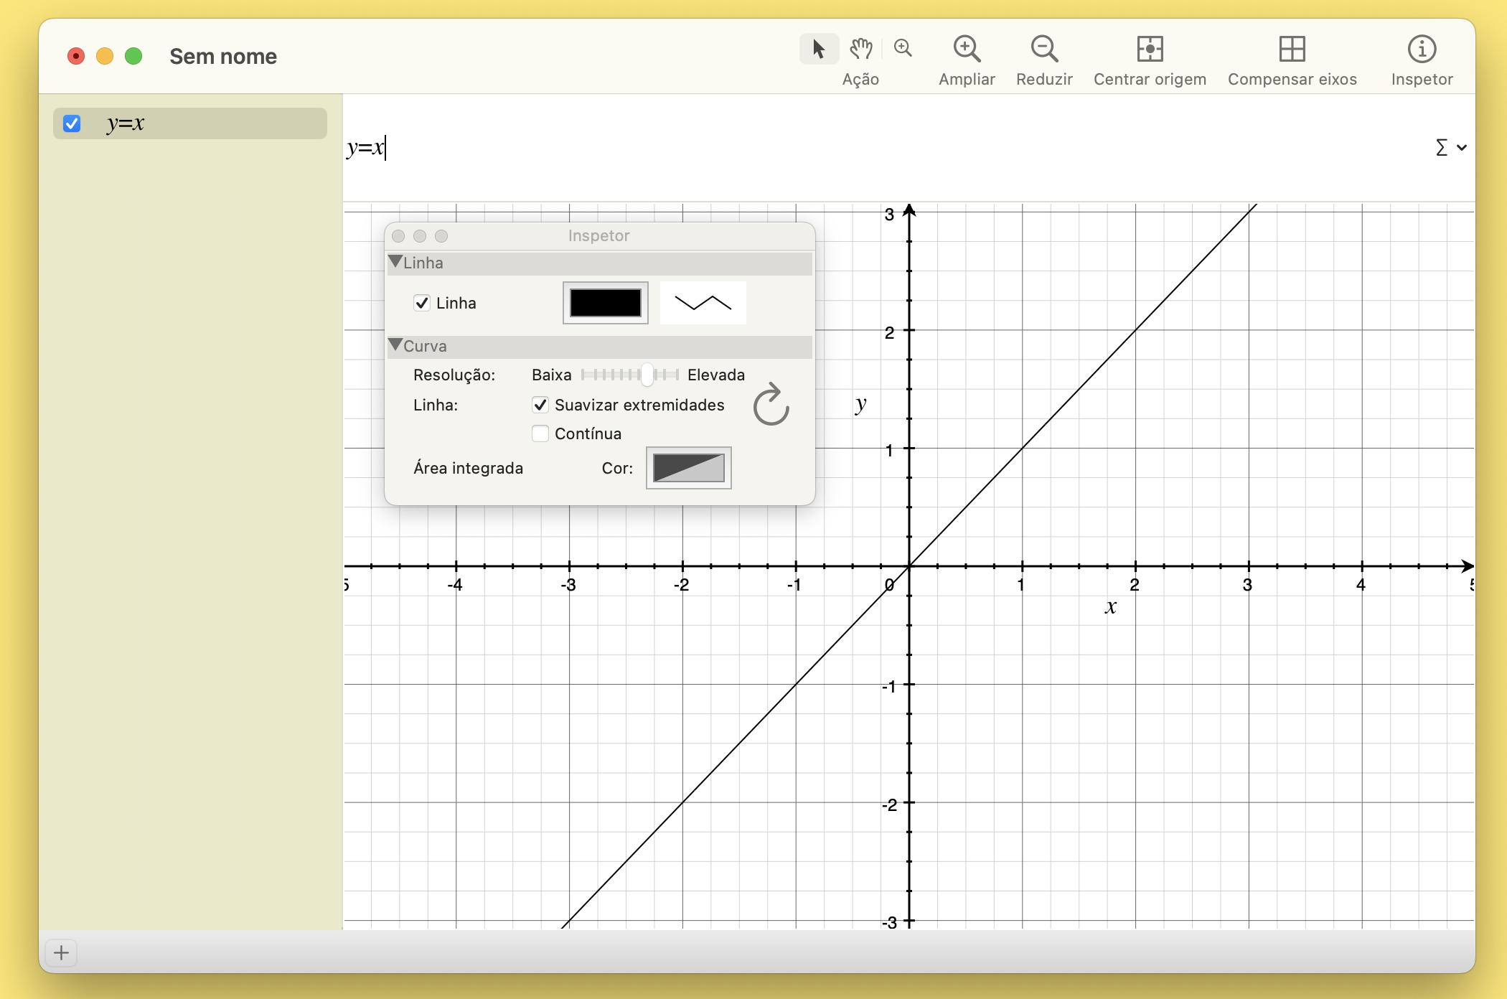Click the Centrar origem icon
The width and height of the screenshot is (1507, 999).
click(1150, 49)
